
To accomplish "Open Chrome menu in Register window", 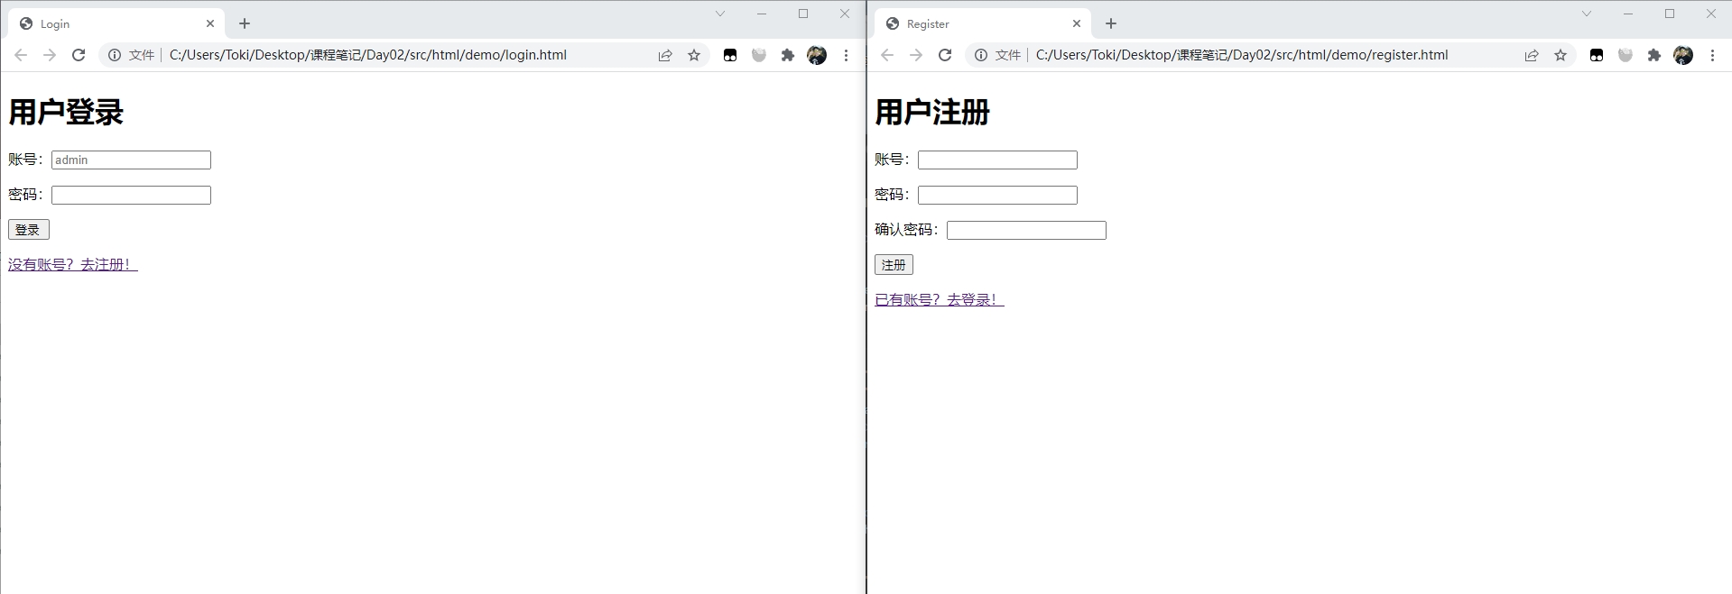I will (1712, 55).
